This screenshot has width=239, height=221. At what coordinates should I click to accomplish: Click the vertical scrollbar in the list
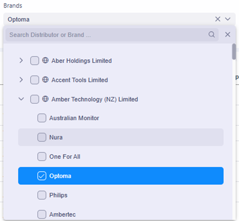[234, 51]
